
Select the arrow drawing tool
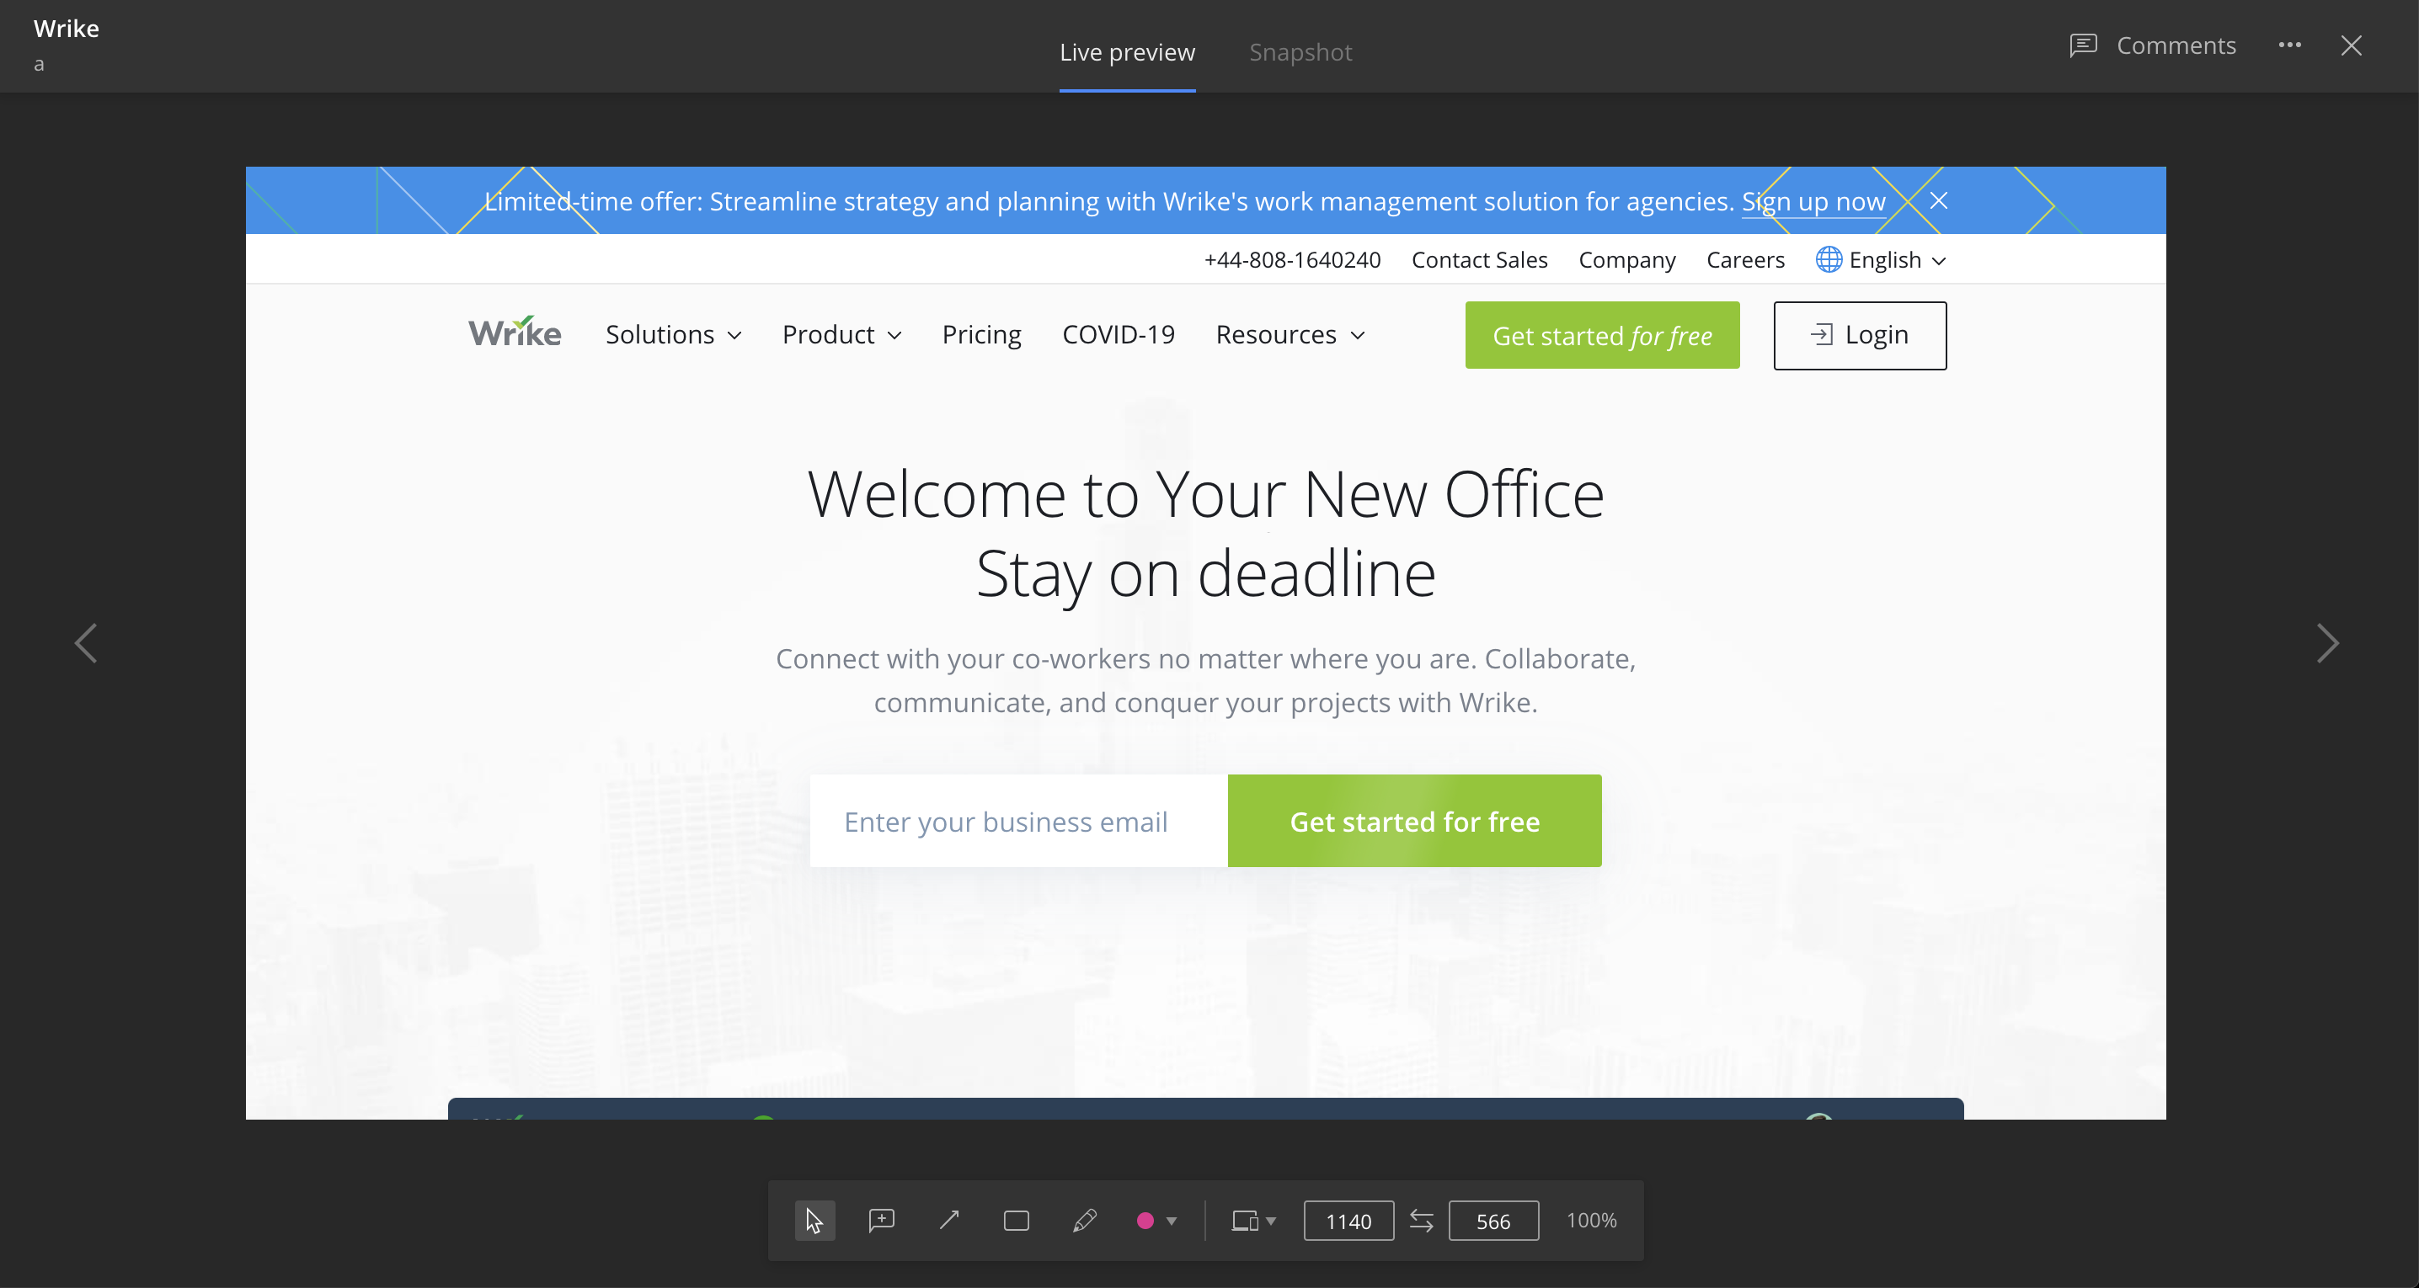[x=948, y=1221]
